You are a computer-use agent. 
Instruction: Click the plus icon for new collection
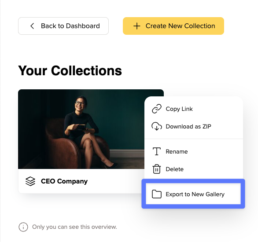[x=137, y=26]
